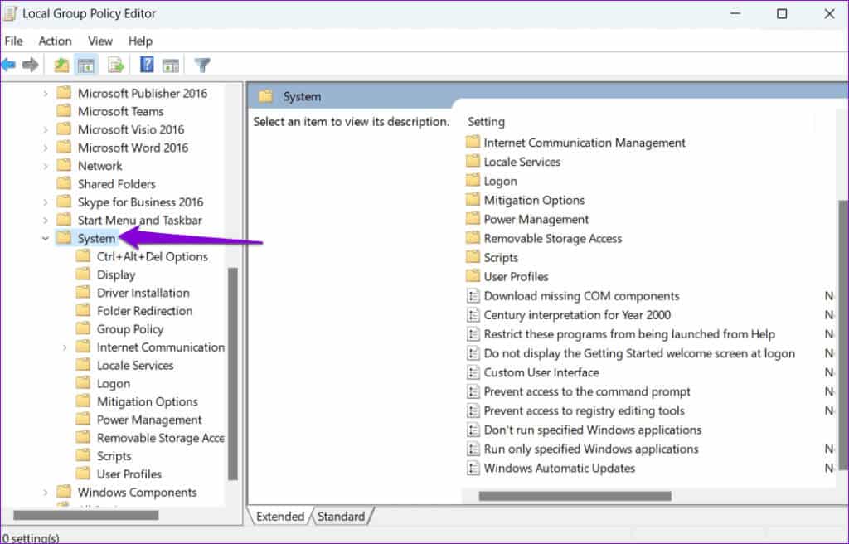Click the Download missing COM components policy icon
Screen dimensions: 849x544
pos(473,296)
